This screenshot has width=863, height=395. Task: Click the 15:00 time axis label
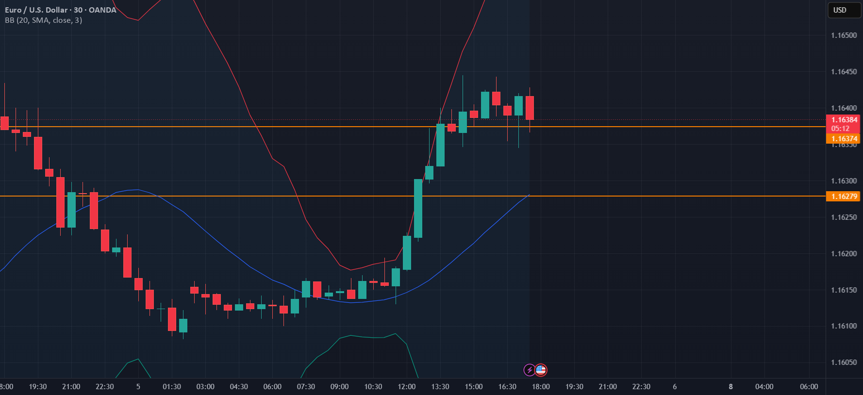(x=474, y=387)
